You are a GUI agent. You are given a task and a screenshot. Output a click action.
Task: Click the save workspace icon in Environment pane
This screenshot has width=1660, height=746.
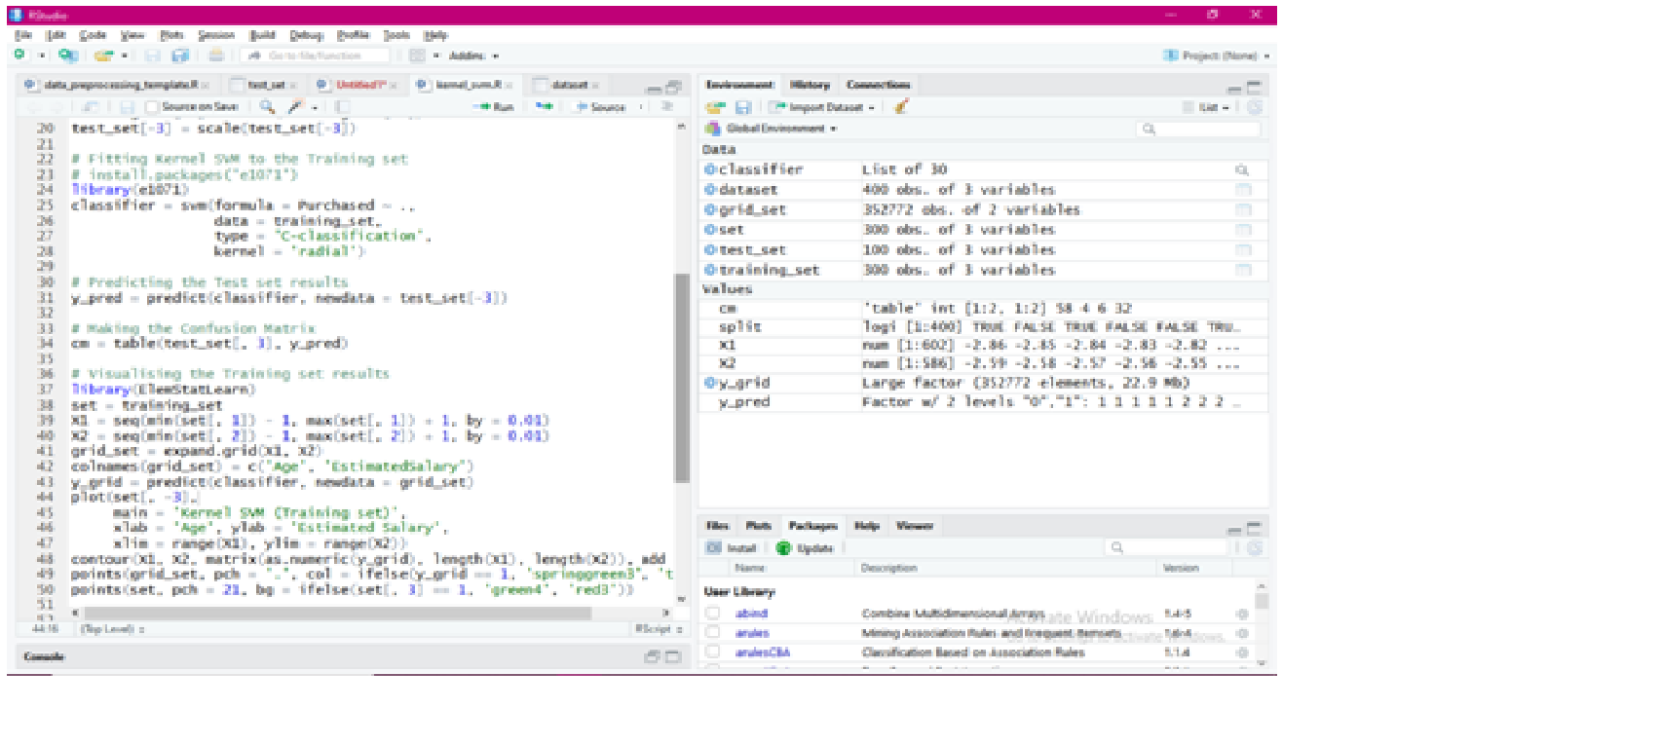click(742, 107)
